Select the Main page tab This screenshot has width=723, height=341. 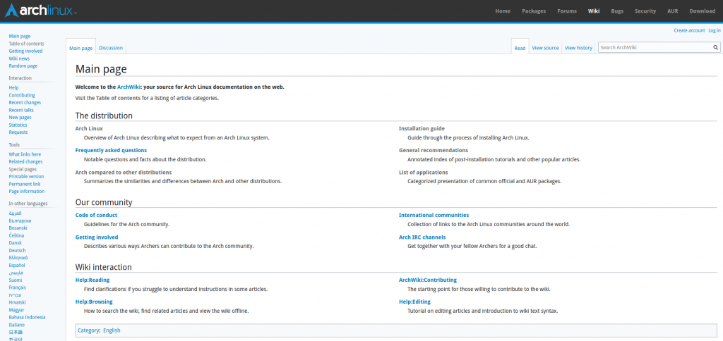[x=80, y=48]
